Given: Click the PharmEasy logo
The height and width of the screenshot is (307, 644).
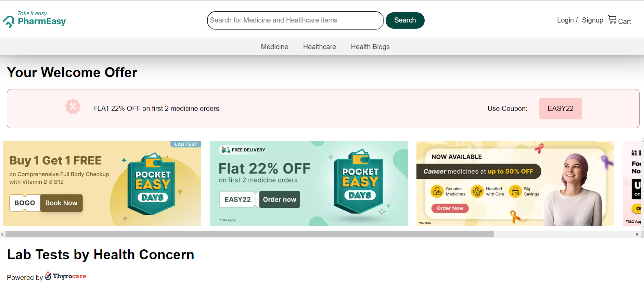Looking at the screenshot, I should click(x=35, y=19).
